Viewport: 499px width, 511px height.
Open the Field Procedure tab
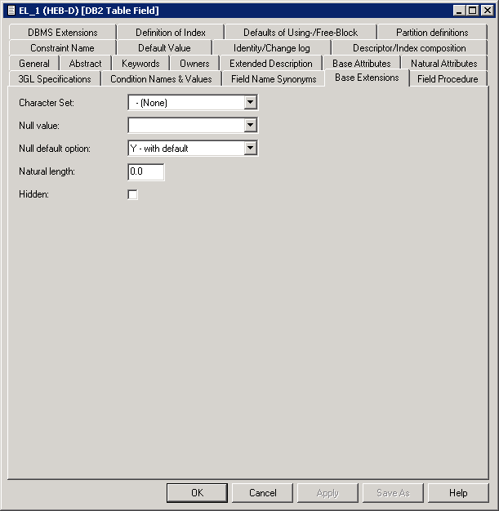click(x=448, y=79)
